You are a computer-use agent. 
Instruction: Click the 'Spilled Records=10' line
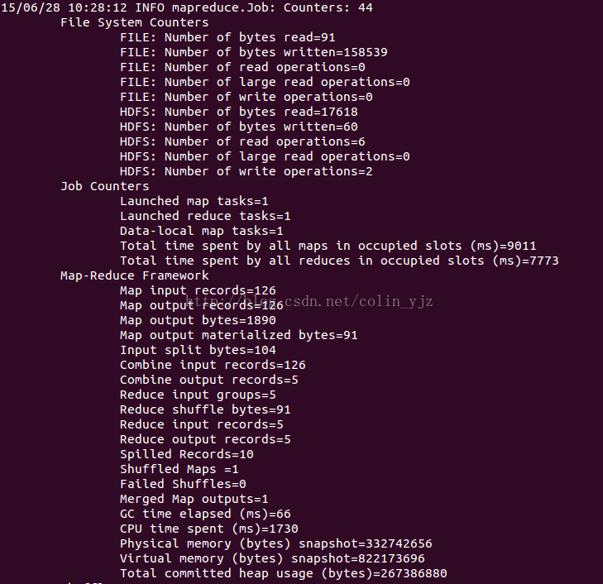(x=187, y=454)
